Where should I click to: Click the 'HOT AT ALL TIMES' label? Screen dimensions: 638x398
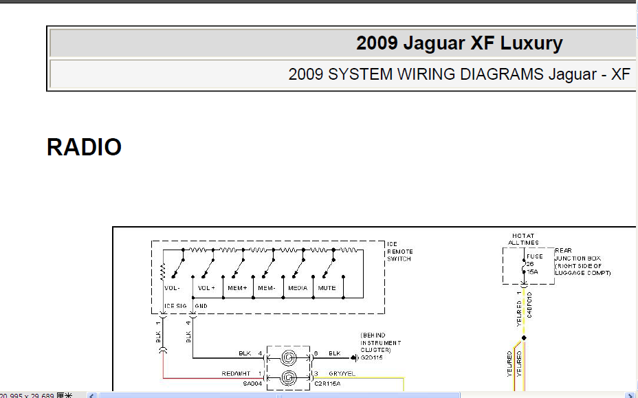(523, 239)
